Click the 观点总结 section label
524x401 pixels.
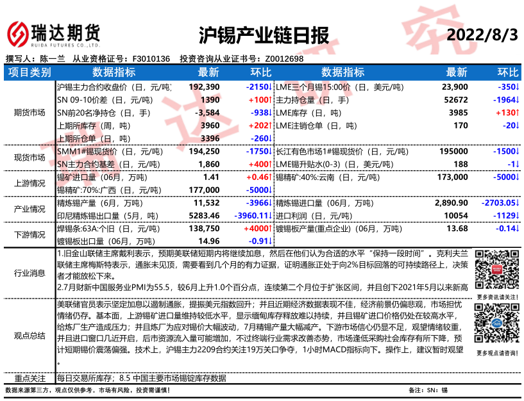tap(30, 335)
